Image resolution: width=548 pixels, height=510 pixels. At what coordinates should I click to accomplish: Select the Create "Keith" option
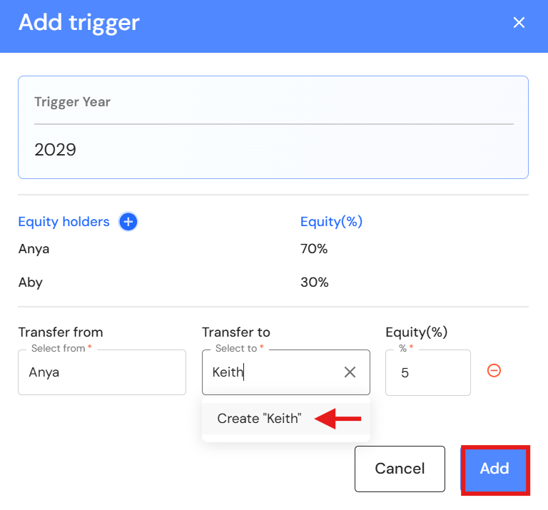pyautogui.click(x=259, y=419)
